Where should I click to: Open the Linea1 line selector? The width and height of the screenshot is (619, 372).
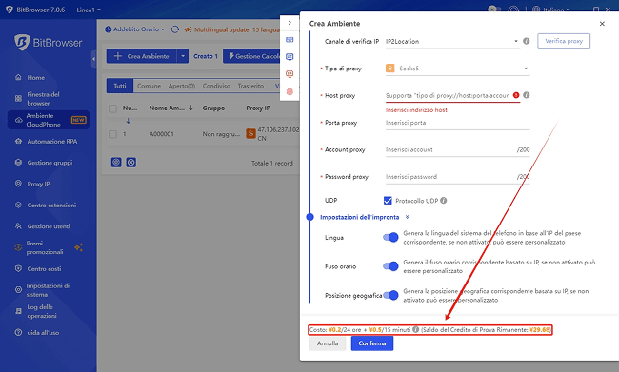89,10
